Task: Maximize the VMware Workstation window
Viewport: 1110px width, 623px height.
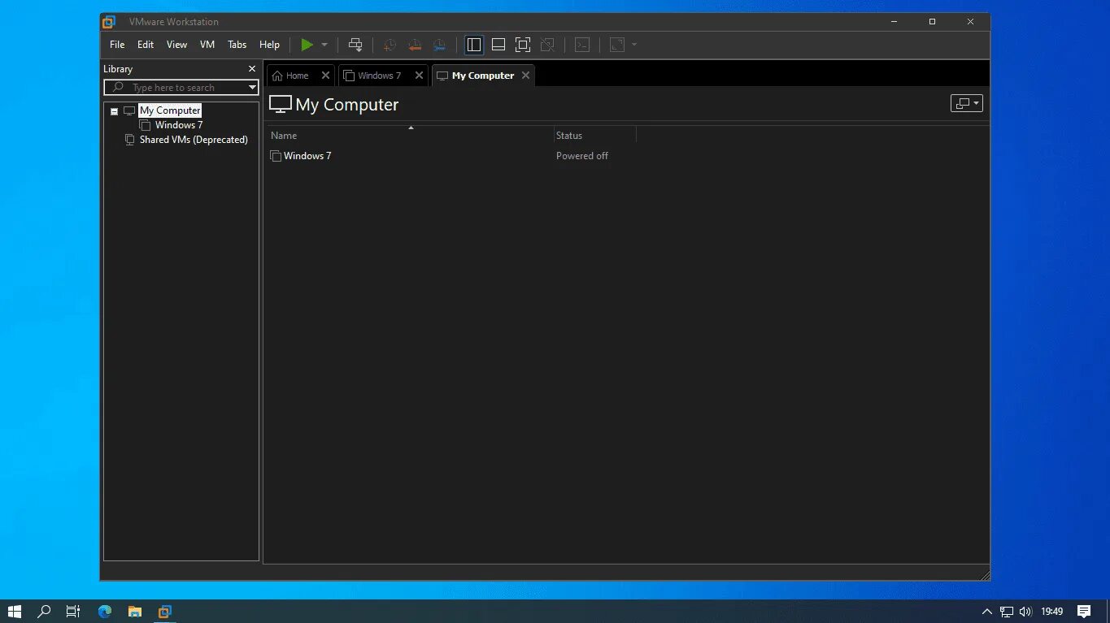Action: coord(933,22)
